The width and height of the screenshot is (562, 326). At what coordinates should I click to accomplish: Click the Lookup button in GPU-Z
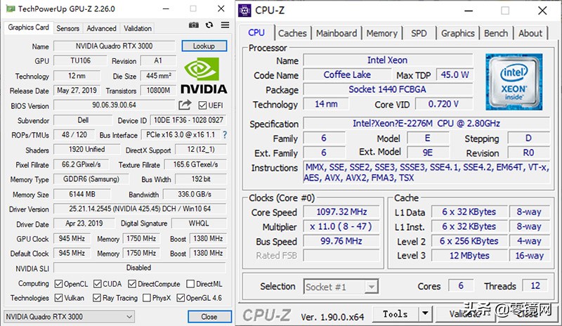pyautogui.click(x=204, y=46)
